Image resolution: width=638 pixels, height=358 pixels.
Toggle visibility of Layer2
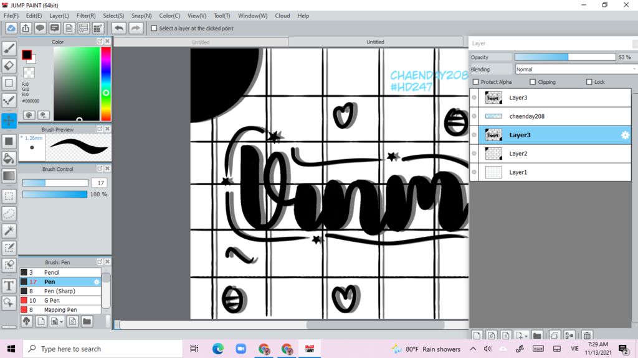coord(474,154)
